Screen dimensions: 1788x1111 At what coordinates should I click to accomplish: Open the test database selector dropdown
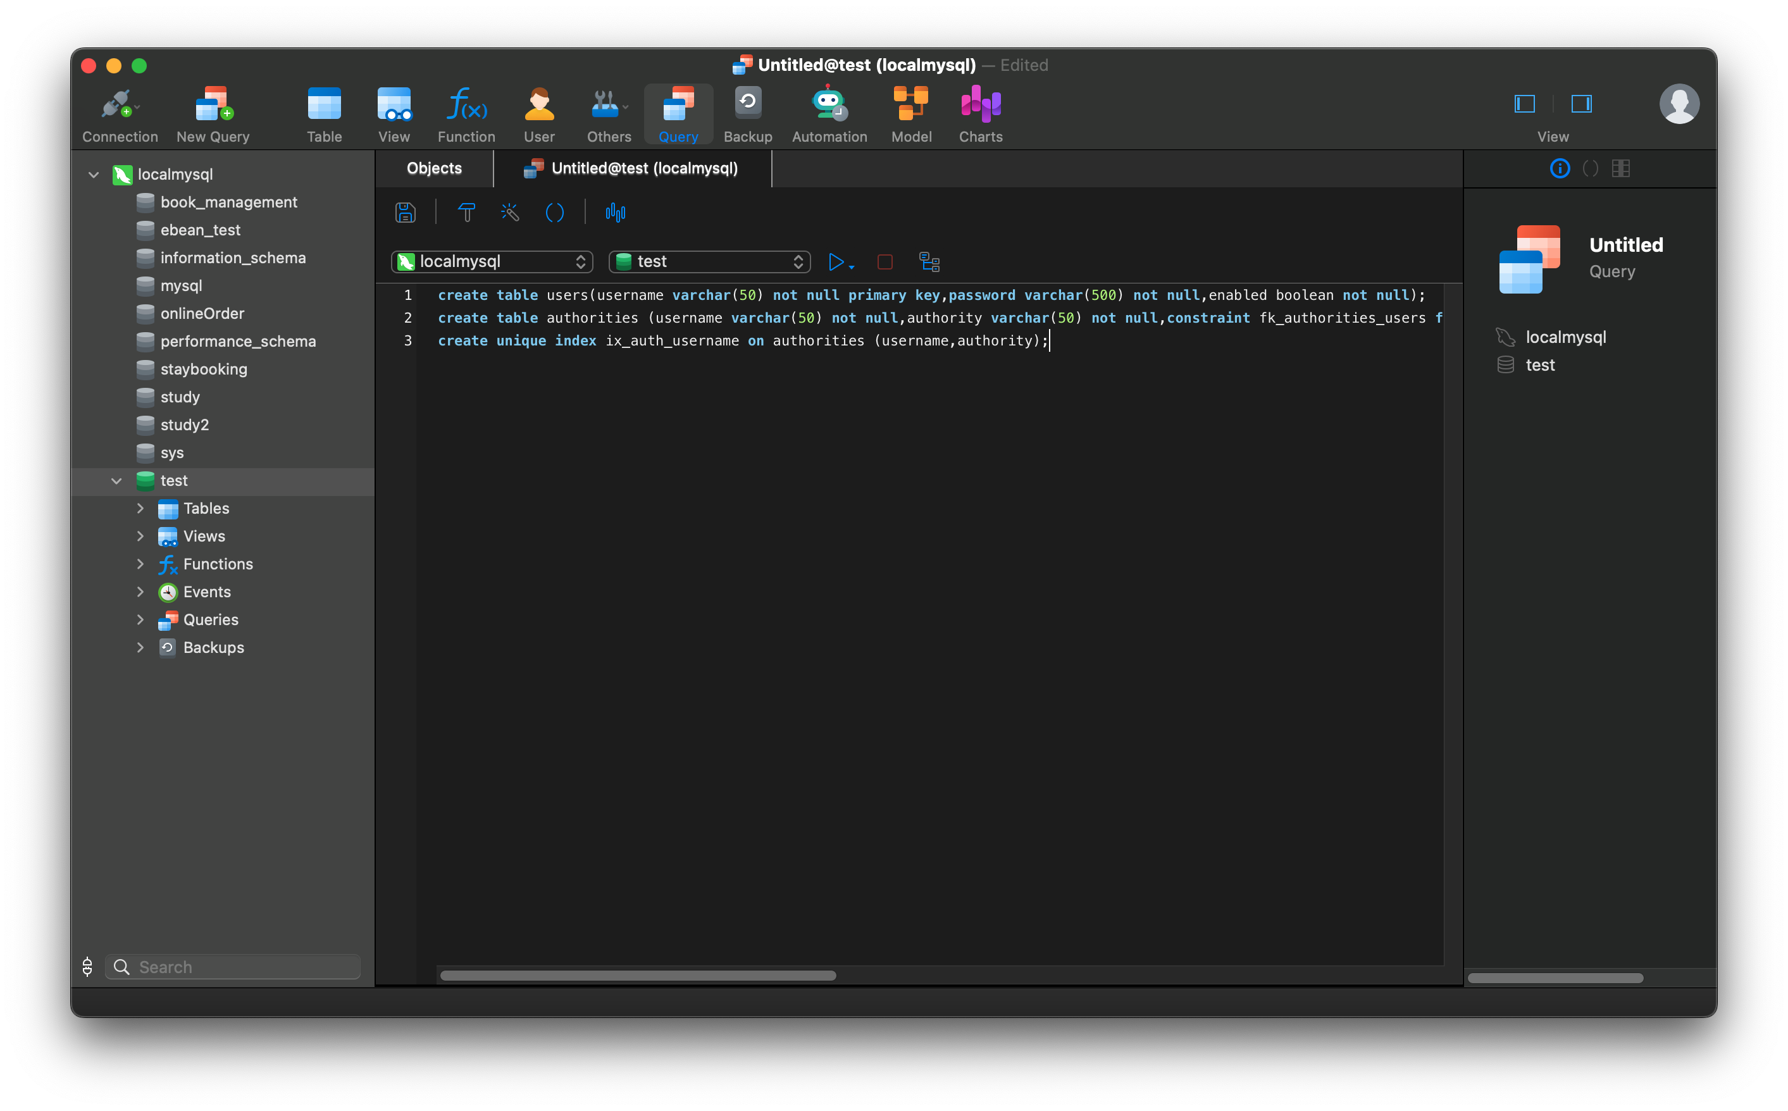point(709,261)
